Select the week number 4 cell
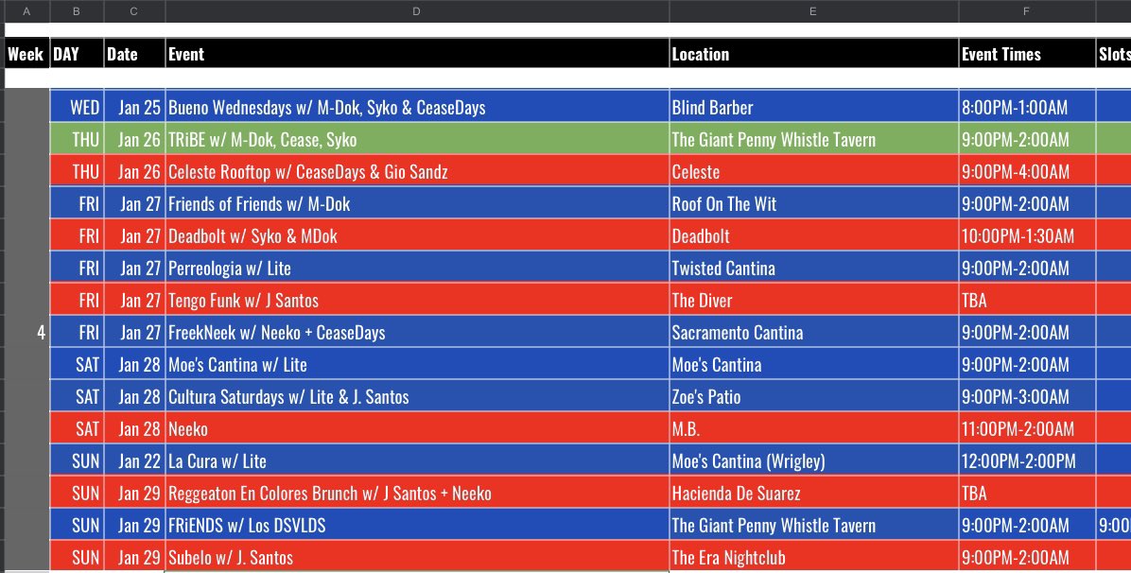The image size is (1131, 573). pyautogui.click(x=26, y=331)
